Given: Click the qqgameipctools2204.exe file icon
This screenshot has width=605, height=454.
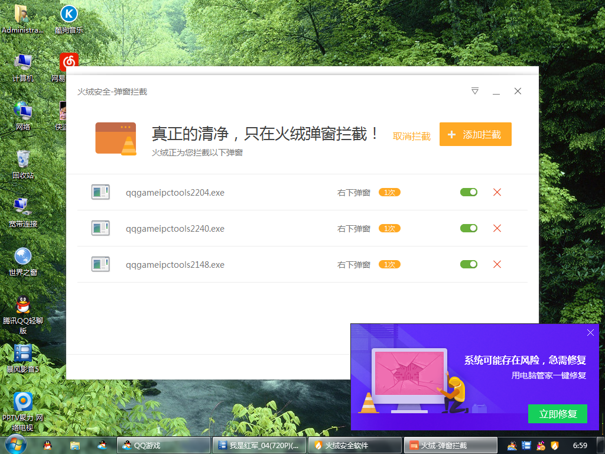Looking at the screenshot, I should coord(100,192).
